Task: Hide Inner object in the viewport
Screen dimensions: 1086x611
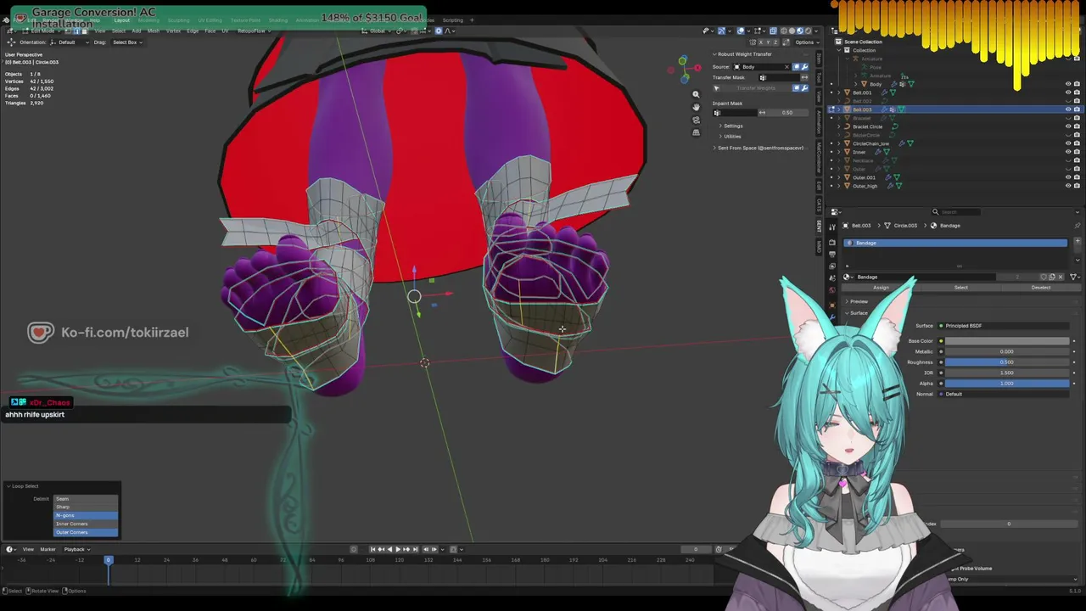Action: coord(1068,152)
